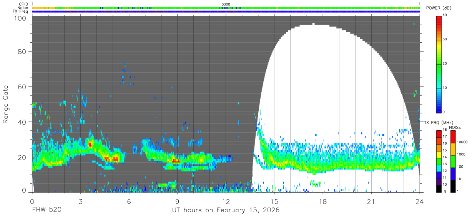The height and width of the screenshot is (218, 472).
Task: Click the 18 tick on the UT hours axis
Action: click(322, 201)
